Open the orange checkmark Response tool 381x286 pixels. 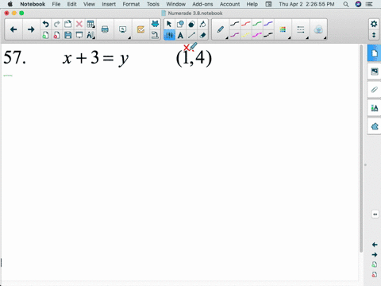tap(140, 29)
